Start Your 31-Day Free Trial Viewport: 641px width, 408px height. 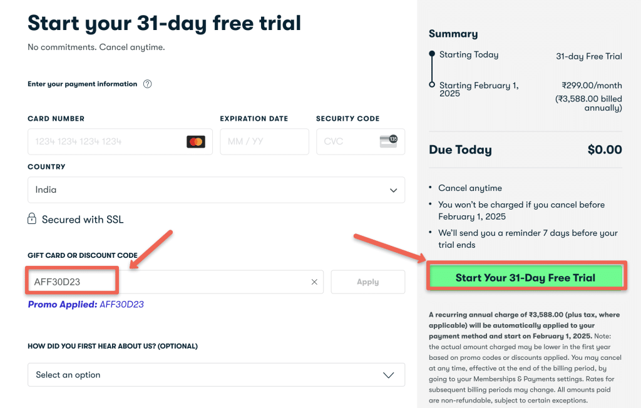click(526, 277)
